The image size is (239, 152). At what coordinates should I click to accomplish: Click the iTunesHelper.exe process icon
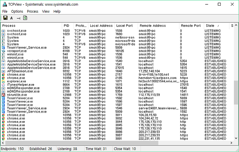(3, 85)
